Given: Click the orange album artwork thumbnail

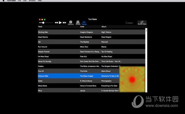Looking at the screenshot, I should [132, 79].
